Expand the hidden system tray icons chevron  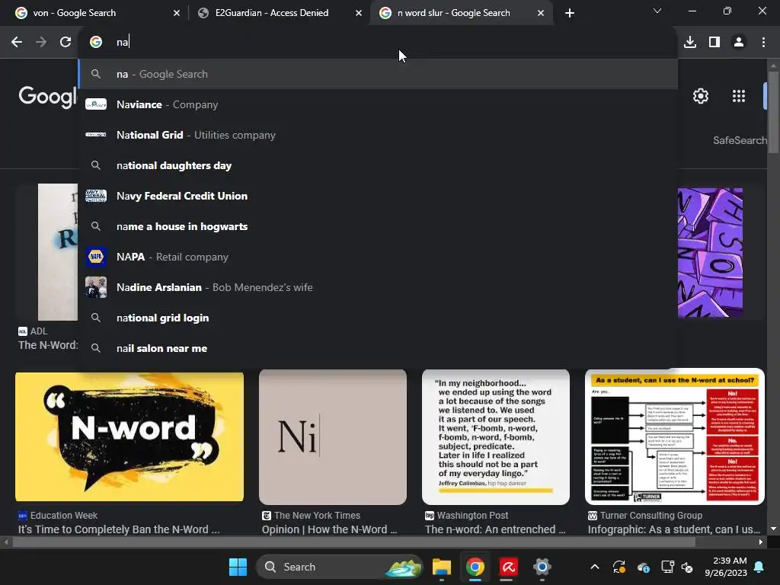tap(594, 567)
